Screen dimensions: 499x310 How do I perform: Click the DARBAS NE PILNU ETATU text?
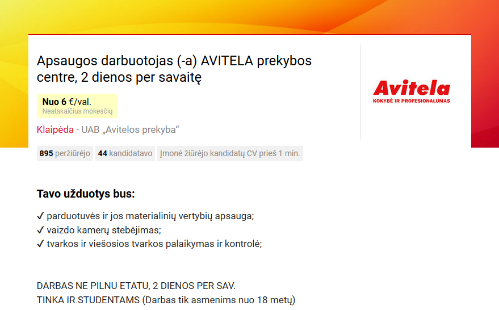136,286
